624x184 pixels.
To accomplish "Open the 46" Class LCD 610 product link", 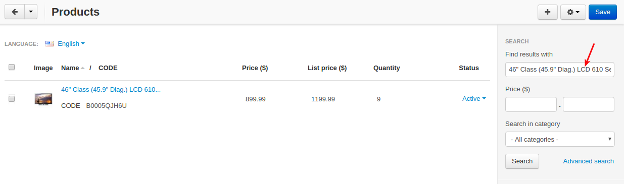I will pyautogui.click(x=111, y=90).
